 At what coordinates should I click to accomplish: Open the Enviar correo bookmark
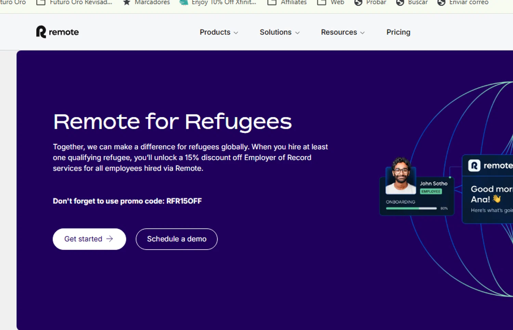click(463, 2)
